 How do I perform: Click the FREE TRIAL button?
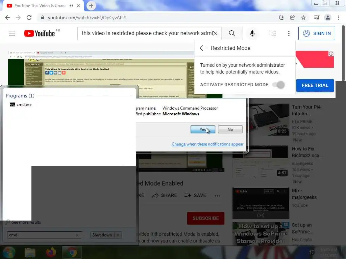[x=315, y=85]
